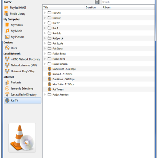This screenshot has height=158, width=158.
Task: Click the globe icon of Miss Italia
Action: 49,84
